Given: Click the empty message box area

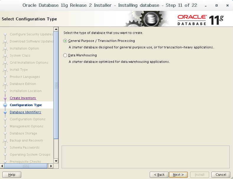Looking at the screenshot, I should tap(146, 157).
